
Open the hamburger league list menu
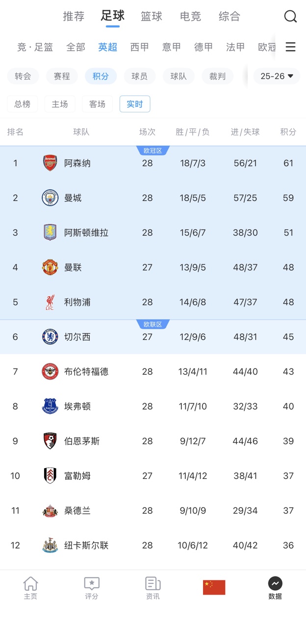(290, 47)
